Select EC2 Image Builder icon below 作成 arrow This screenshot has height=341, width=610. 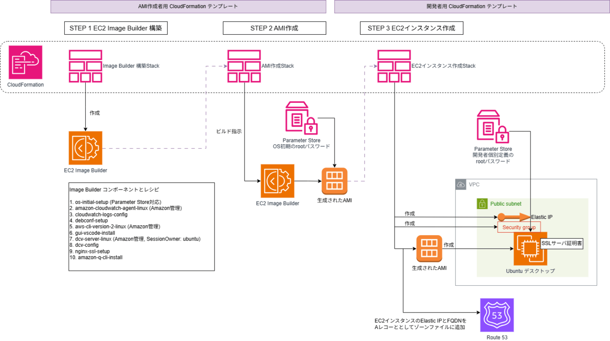[85, 148]
